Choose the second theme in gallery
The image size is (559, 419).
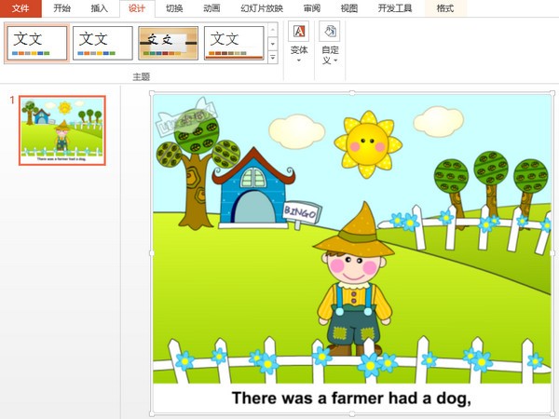102,43
